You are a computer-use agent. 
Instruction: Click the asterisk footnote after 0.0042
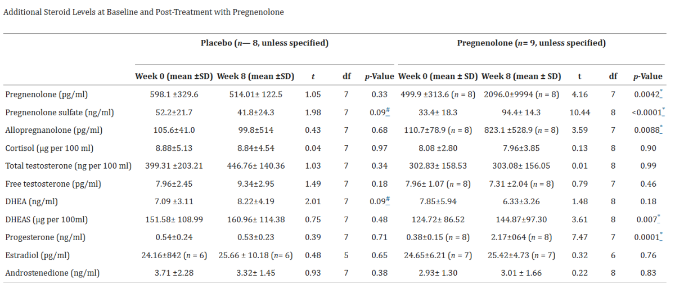click(661, 92)
